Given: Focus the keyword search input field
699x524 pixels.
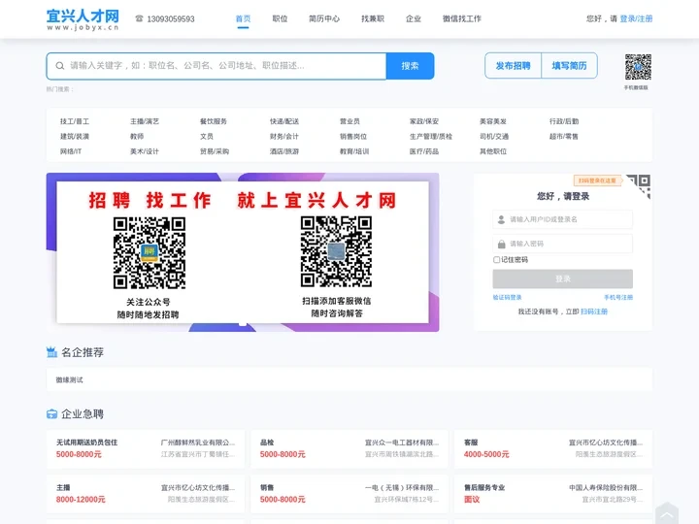Looking at the screenshot, I should pyautogui.click(x=216, y=66).
